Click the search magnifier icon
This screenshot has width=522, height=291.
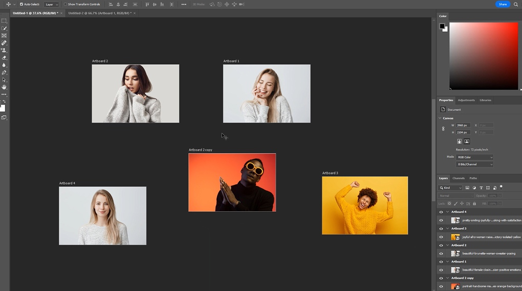pyautogui.click(x=515, y=4)
